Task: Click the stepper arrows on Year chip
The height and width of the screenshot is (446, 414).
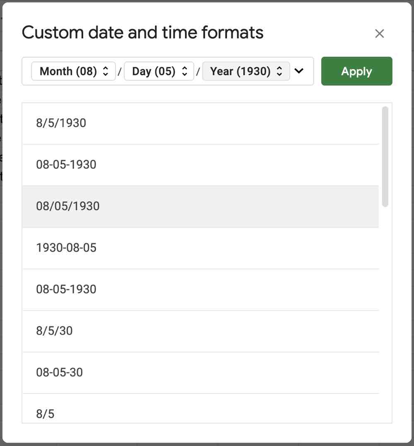Action: pos(279,71)
